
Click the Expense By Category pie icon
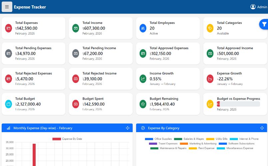143,128
